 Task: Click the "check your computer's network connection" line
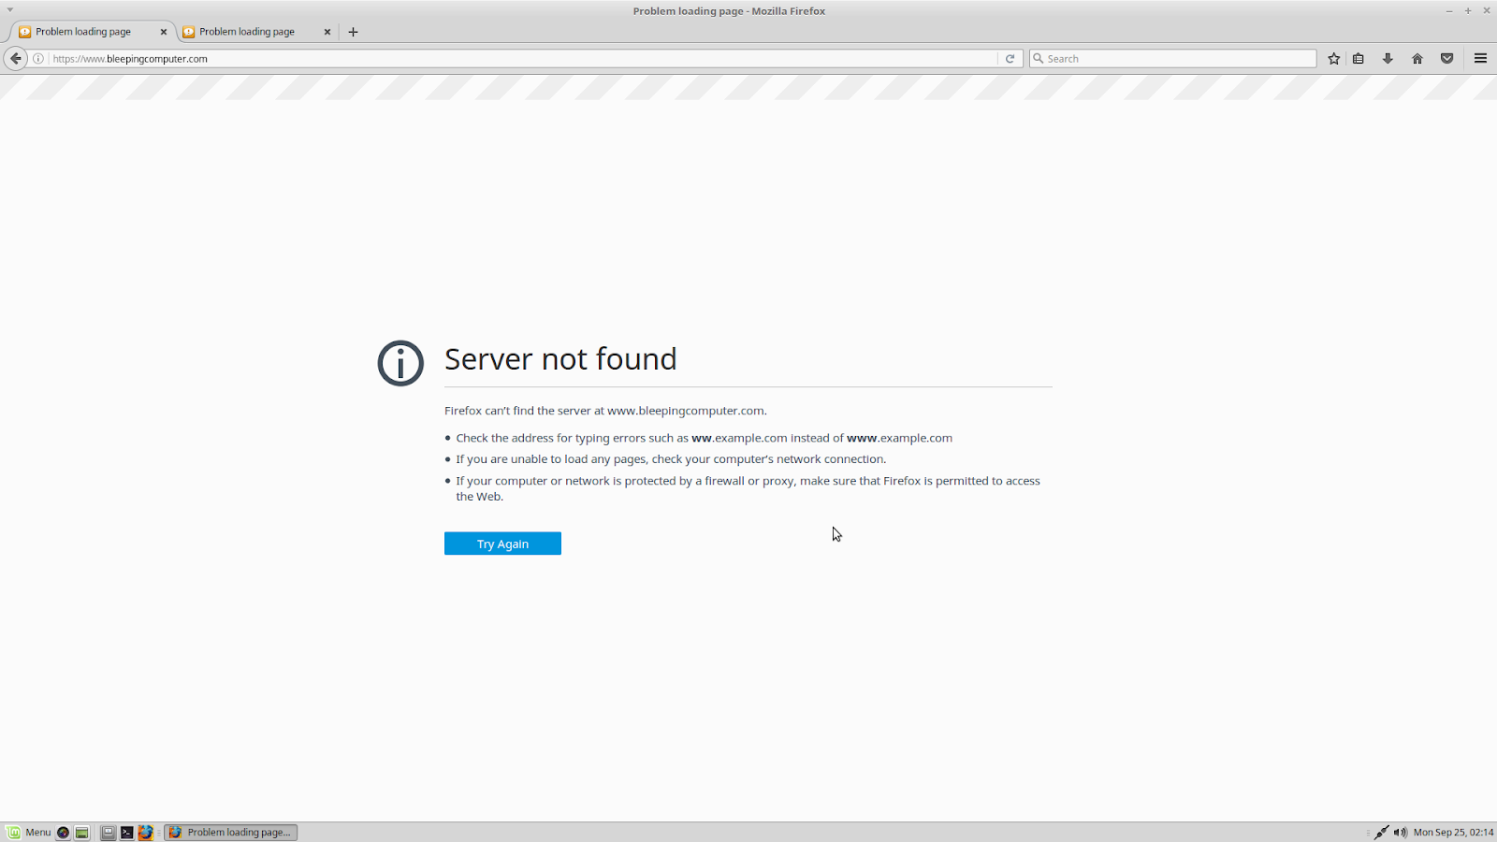point(671,459)
